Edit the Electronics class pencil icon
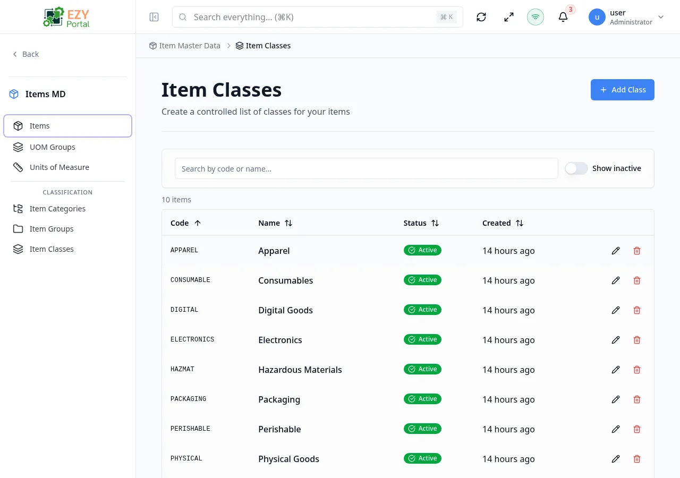Viewport: 680px width, 478px height. (x=616, y=340)
